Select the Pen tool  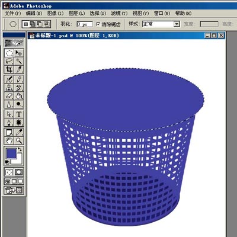(9, 122)
